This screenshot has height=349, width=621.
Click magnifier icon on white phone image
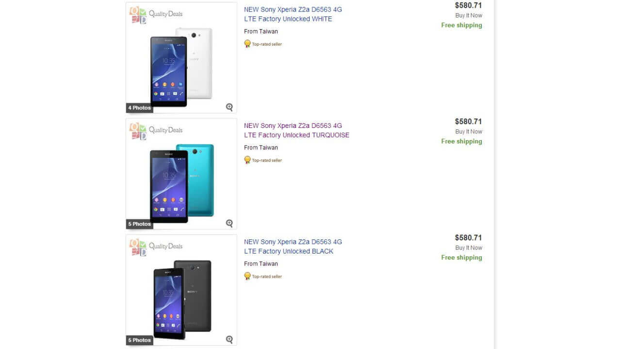(229, 107)
